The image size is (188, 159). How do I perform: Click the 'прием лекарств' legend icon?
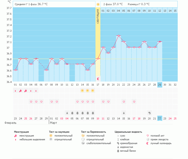click(x=148, y=139)
